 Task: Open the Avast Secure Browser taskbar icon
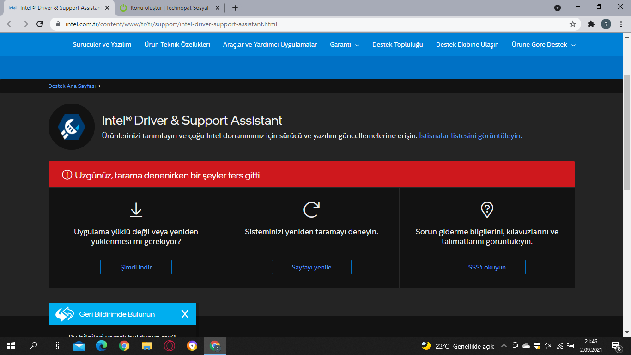192,346
